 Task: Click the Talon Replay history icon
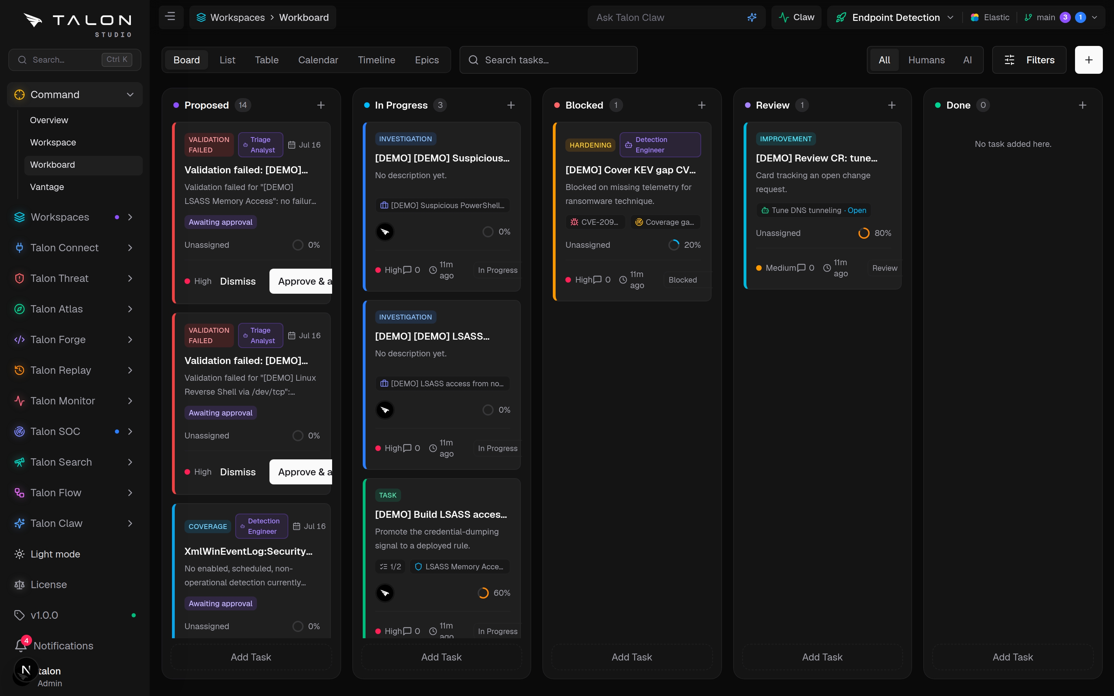point(19,370)
